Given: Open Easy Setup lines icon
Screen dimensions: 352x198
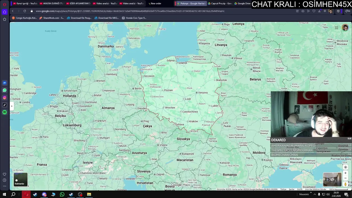Looking at the screenshot, I should [x=325, y=11].
